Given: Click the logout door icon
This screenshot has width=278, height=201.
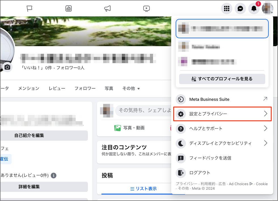Looking at the screenshot, I should click(x=181, y=173).
